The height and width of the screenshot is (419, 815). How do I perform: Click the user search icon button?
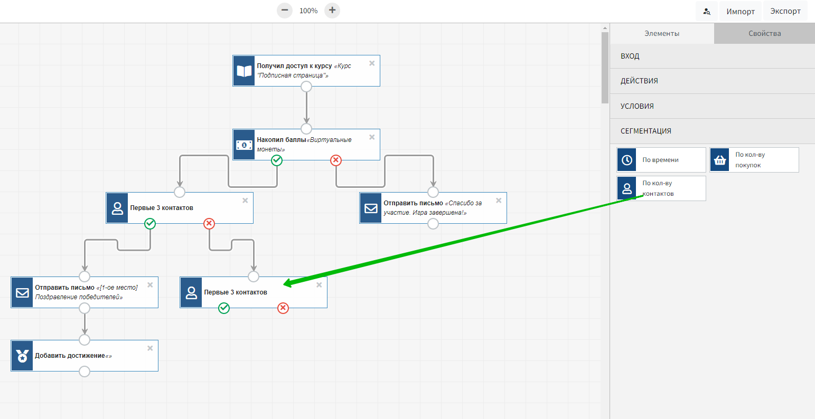(x=707, y=12)
